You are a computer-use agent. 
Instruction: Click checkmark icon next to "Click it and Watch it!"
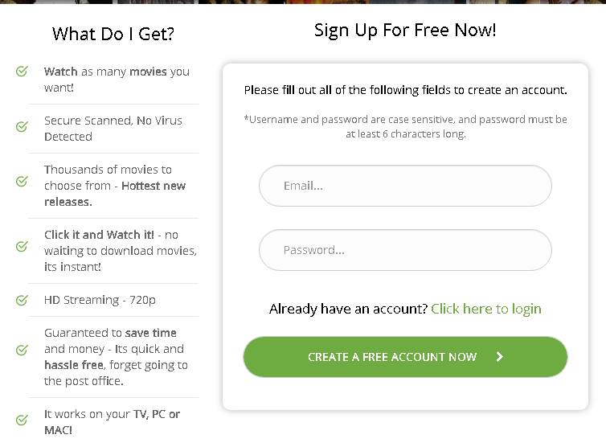[23, 246]
